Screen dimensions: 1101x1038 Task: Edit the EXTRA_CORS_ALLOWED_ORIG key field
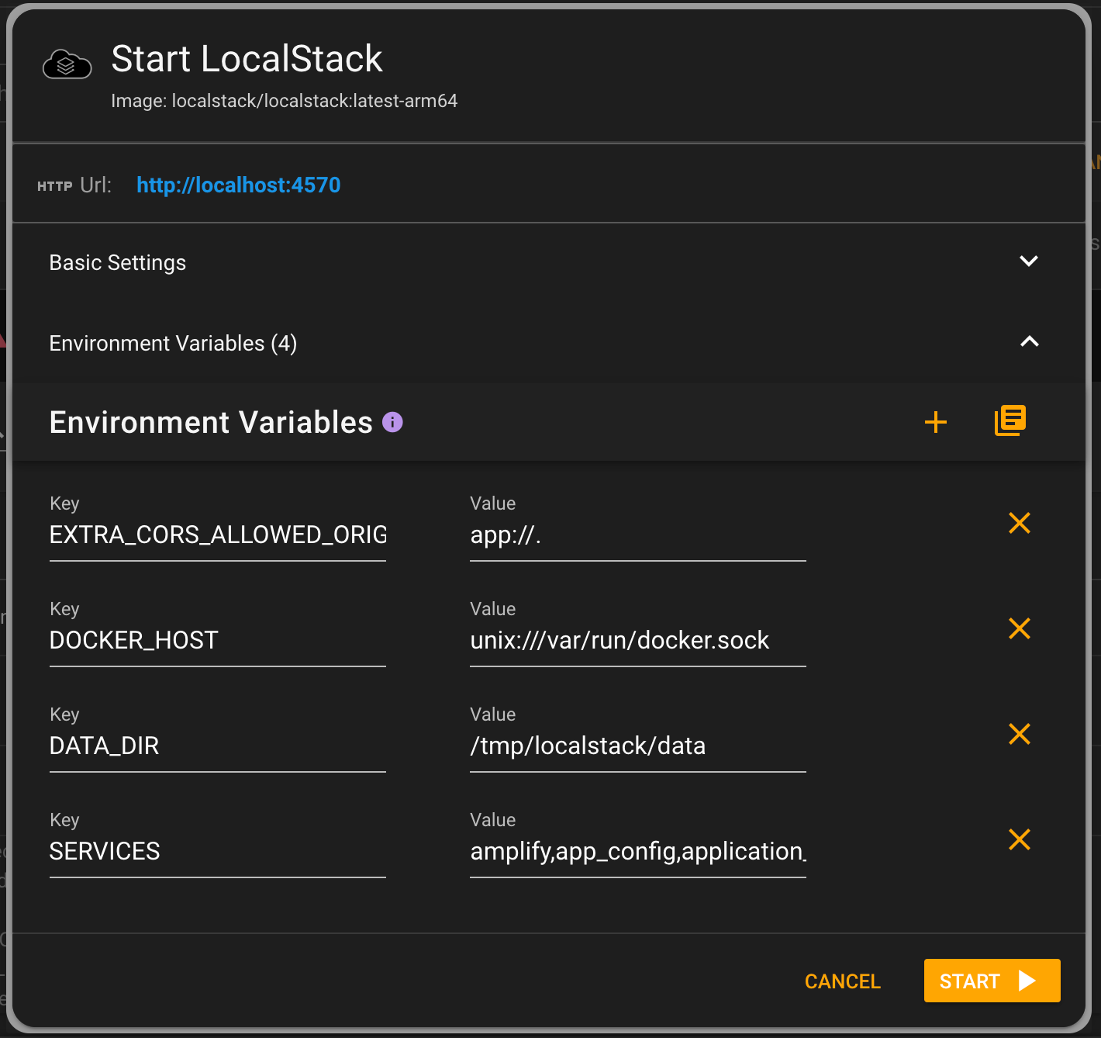tap(218, 535)
